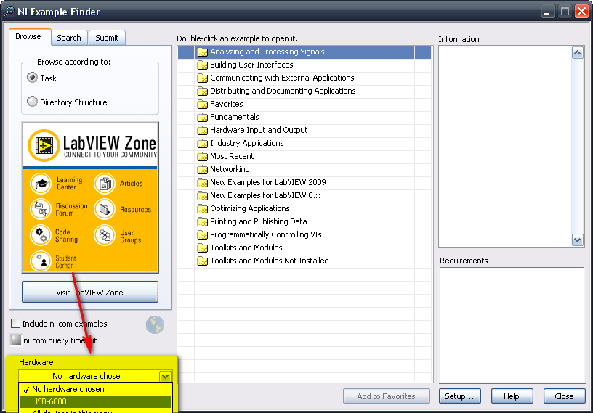Select the Directory Structure radio button
Screen dimensions: 593x413
coord(32,102)
